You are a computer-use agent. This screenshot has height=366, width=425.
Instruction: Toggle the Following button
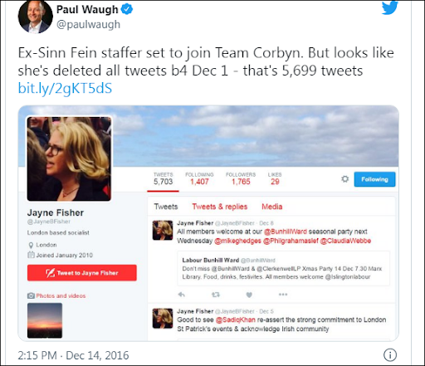pyautogui.click(x=374, y=179)
